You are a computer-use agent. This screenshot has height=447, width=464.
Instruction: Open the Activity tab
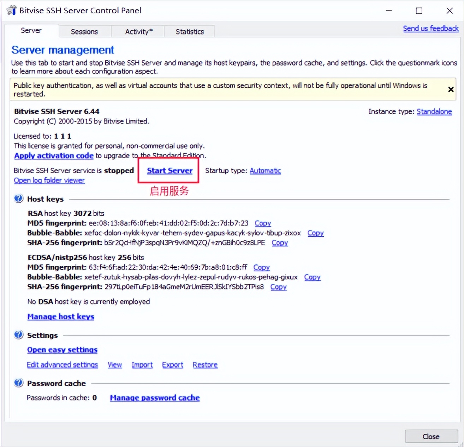pyautogui.click(x=138, y=32)
